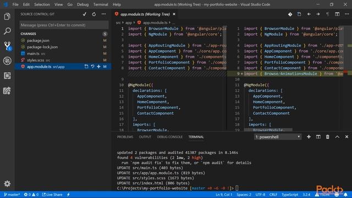Open the File menu
This screenshot has width=352, height=198.
(x=15, y=4)
